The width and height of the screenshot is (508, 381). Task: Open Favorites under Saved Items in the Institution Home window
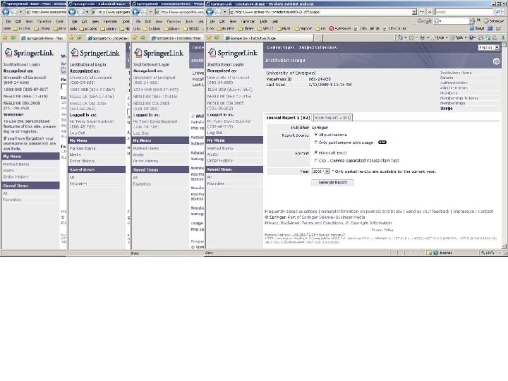[x=142, y=183]
